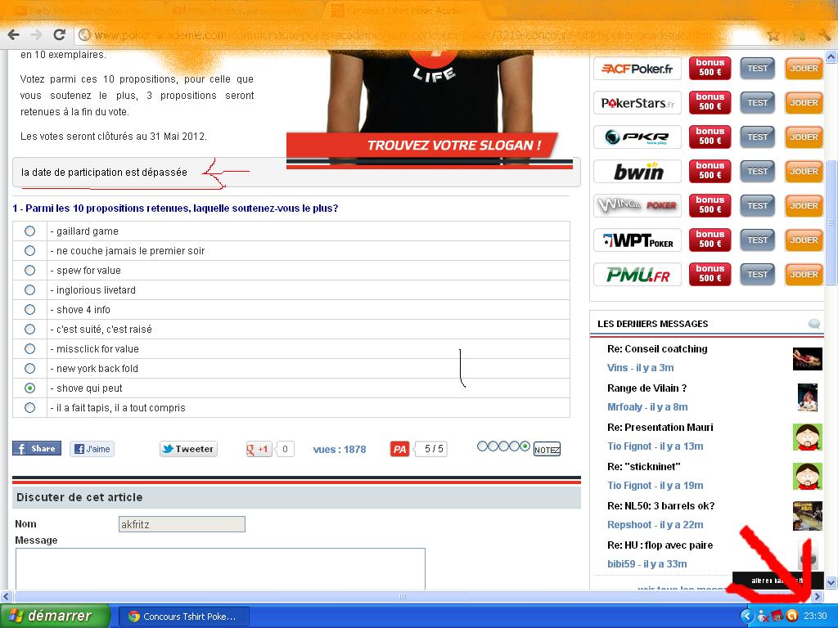The image size is (838, 628).
Task: Click the browser forward arrow
Action: point(36,35)
